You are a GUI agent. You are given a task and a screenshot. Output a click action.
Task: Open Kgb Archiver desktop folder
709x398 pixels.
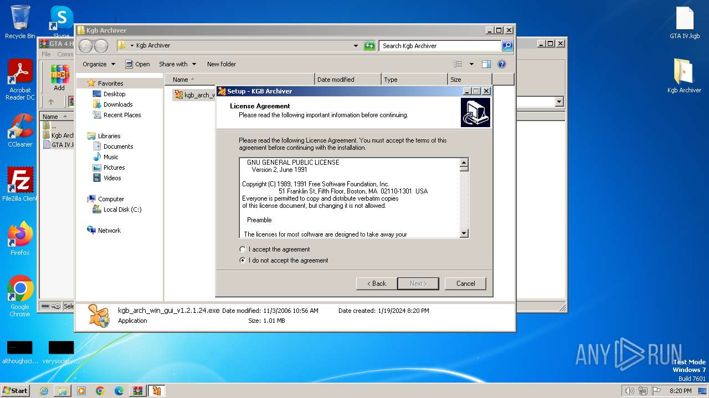click(x=684, y=76)
